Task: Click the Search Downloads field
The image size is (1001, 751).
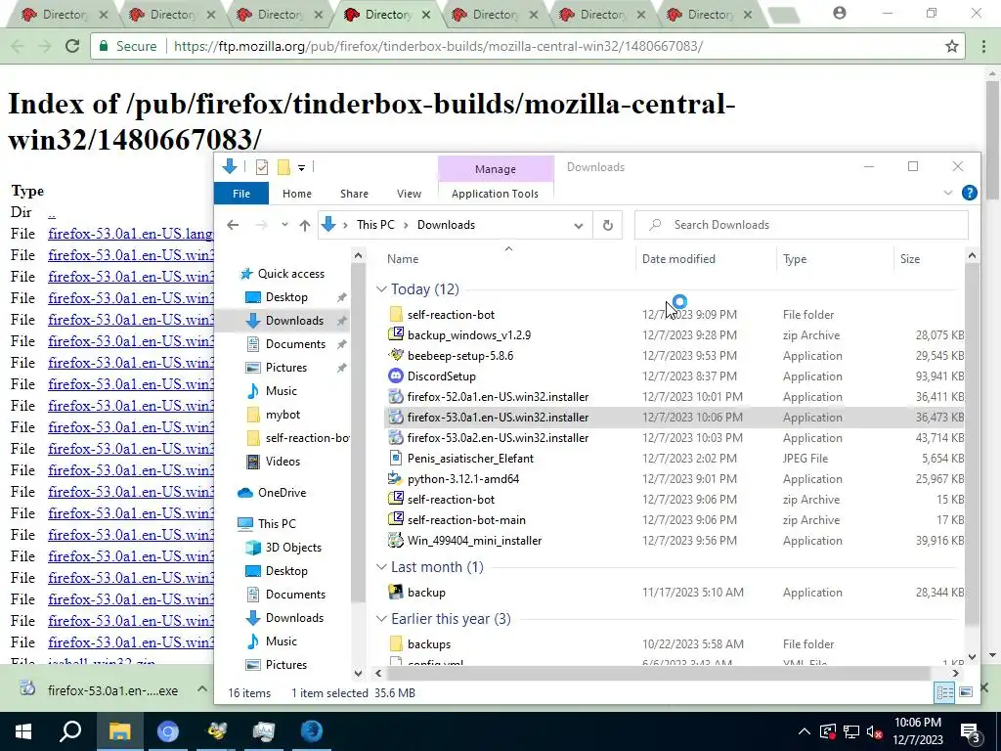Action: (x=802, y=225)
